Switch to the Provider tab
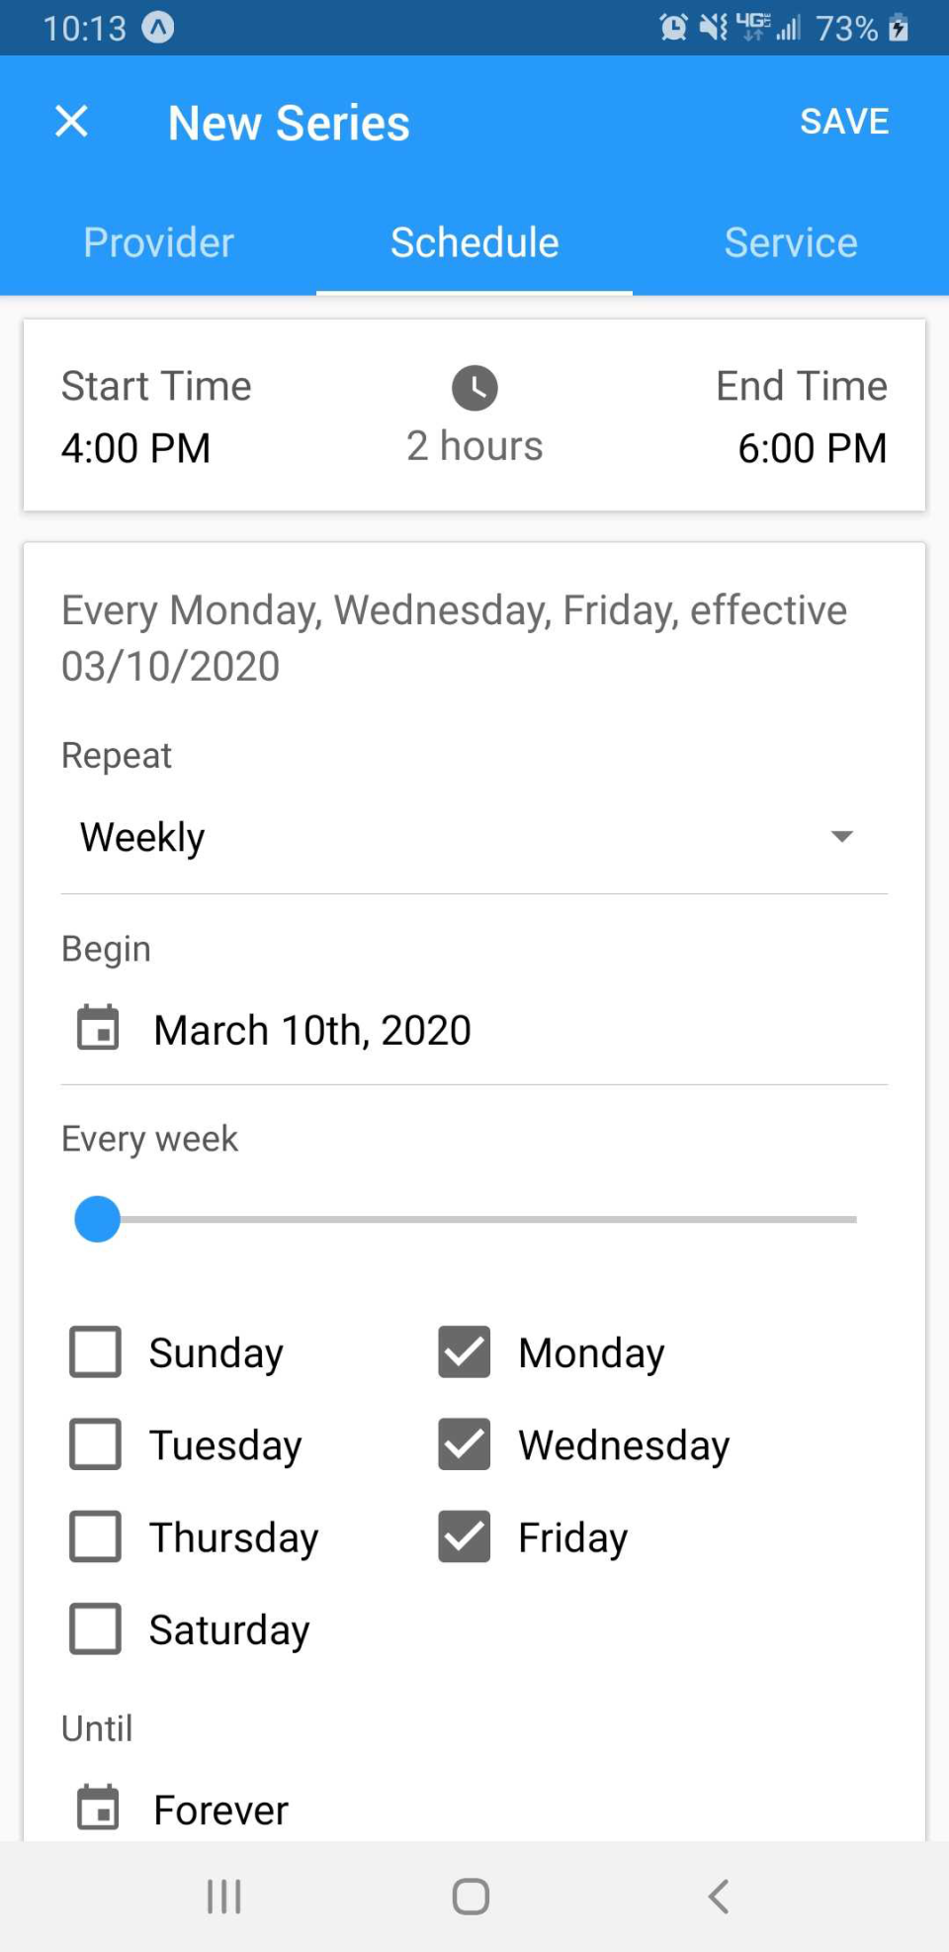This screenshot has width=949, height=1952. tap(158, 242)
